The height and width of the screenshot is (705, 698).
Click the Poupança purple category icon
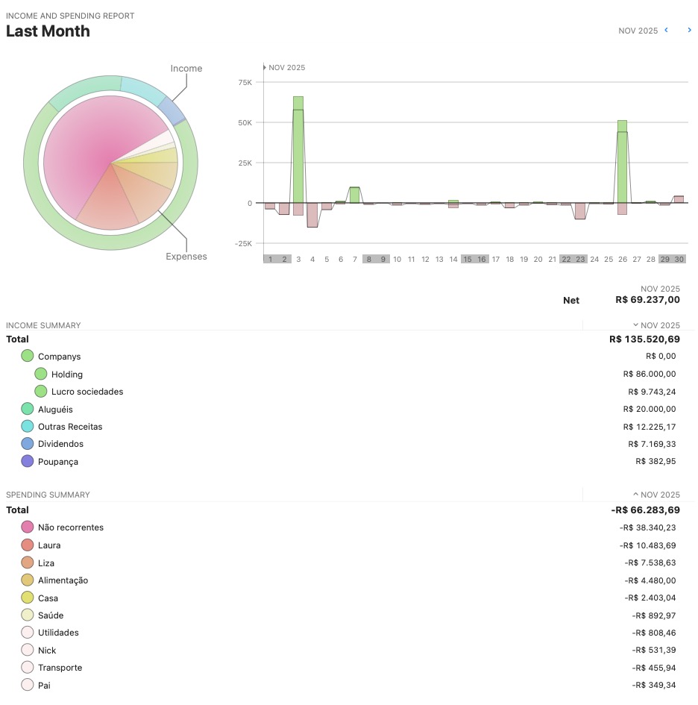tap(28, 461)
